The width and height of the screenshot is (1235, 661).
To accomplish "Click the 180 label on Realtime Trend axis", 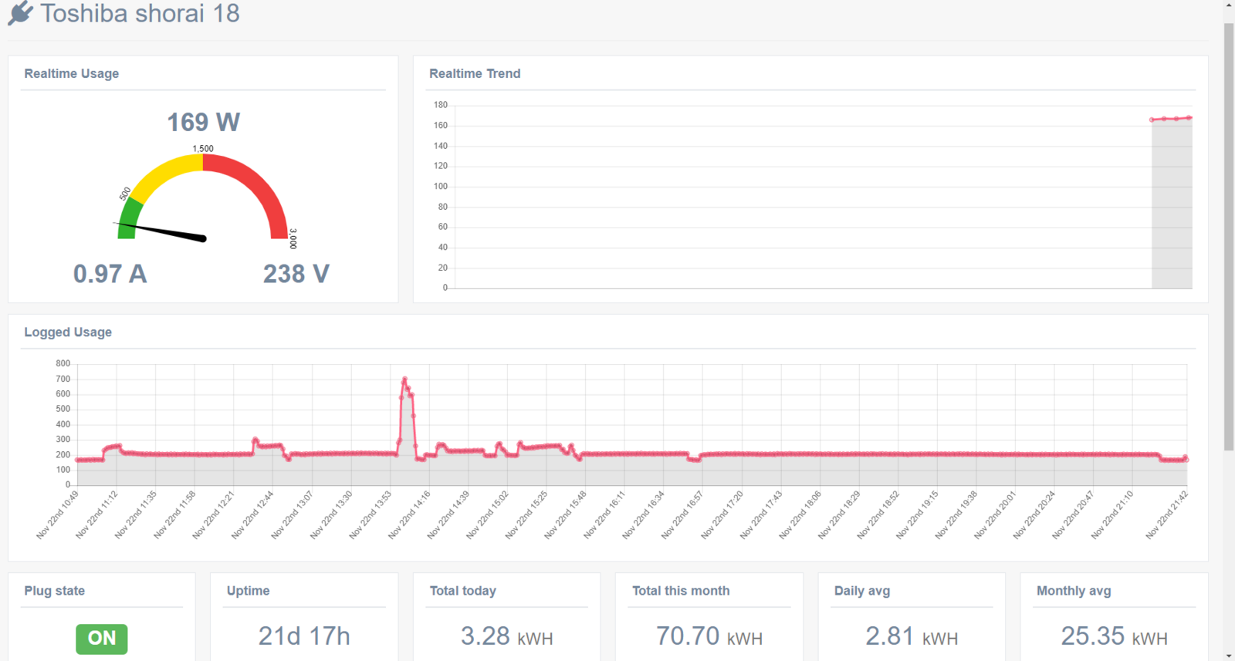I will (441, 105).
